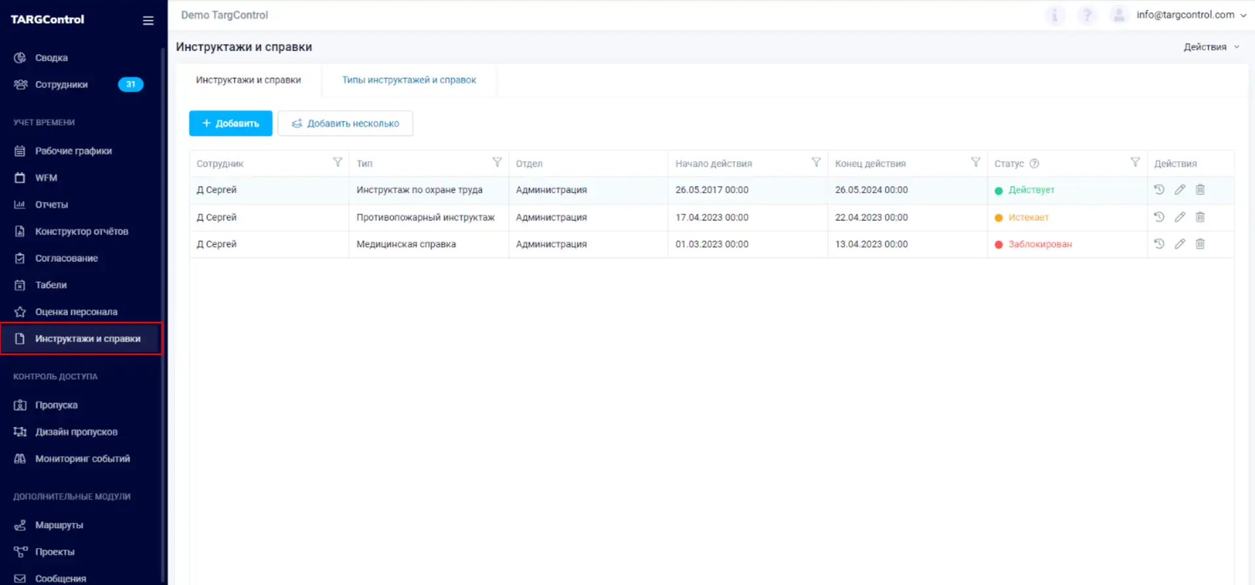Open the WFM section

81,178
